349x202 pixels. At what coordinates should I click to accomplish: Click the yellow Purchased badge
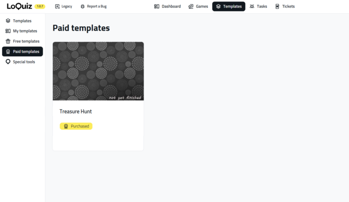click(x=76, y=126)
